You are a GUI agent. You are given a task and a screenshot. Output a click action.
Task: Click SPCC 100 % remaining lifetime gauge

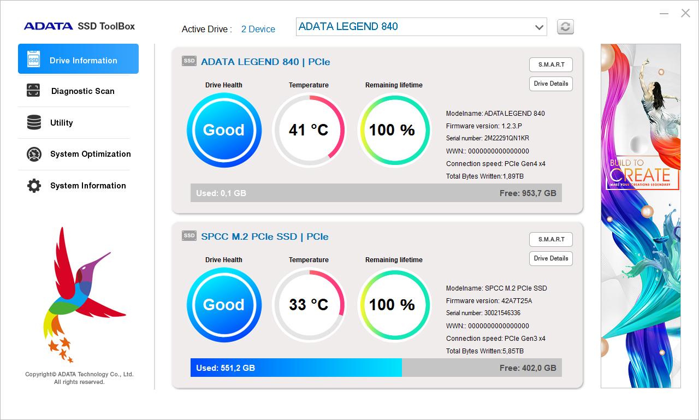coord(394,305)
